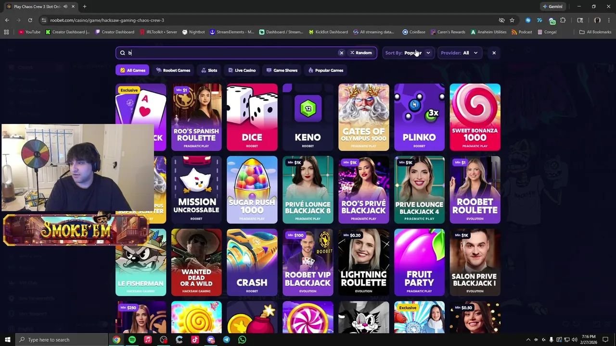Clear the search field with X icon
The width and height of the screenshot is (616, 346).
pyautogui.click(x=341, y=53)
